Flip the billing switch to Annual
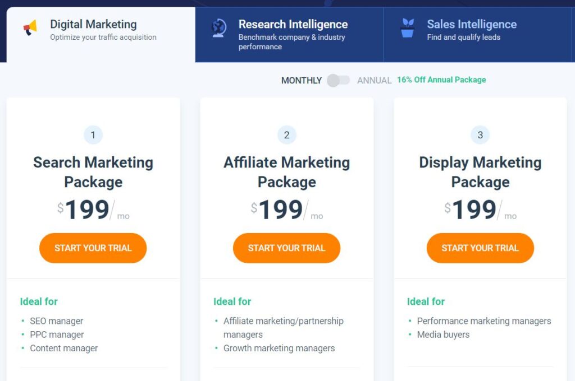The image size is (575, 381). pos(339,81)
